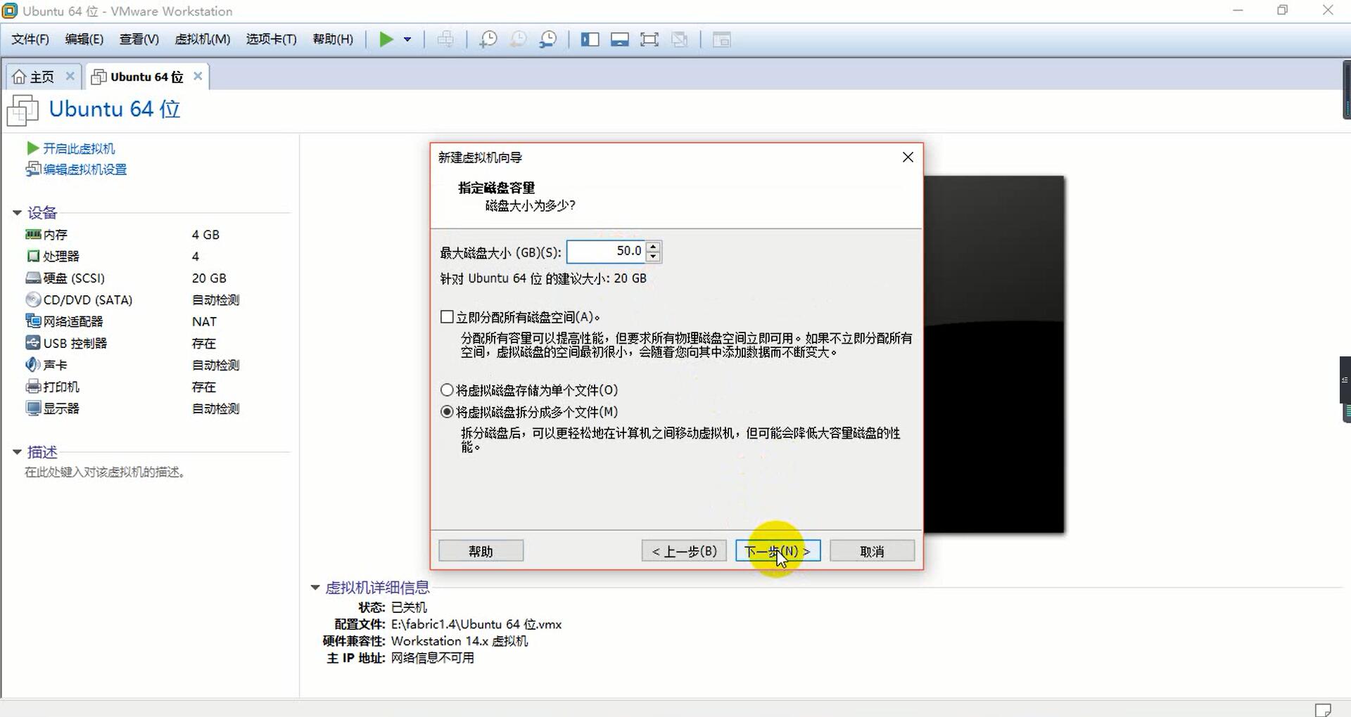Click the 最大磁盘大小 input field
The width and height of the screenshot is (1351, 717).
(606, 251)
